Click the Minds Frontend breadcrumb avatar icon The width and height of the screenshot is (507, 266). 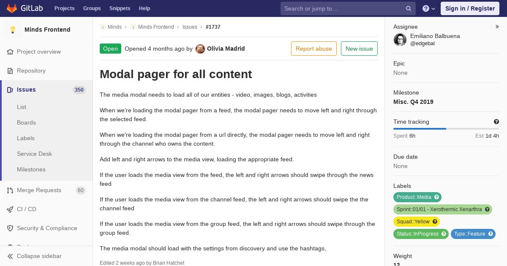click(x=133, y=27)
